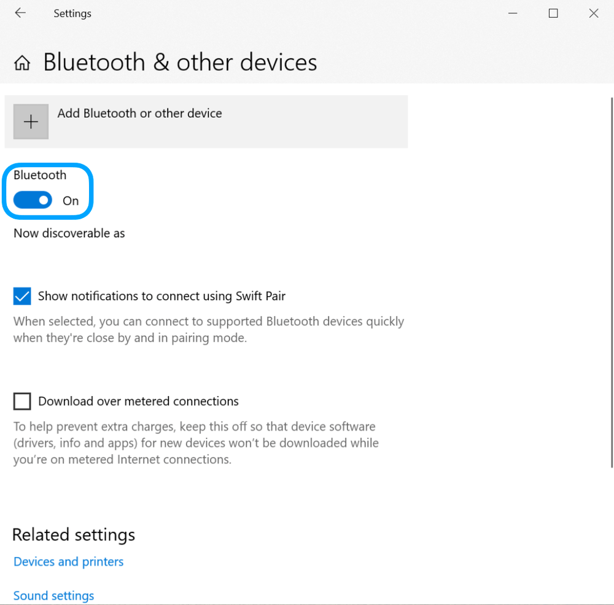Image resolution: width=614 pixels, height=605 pixels.
Task: Close the Settings window
Action: coord(593,13)
